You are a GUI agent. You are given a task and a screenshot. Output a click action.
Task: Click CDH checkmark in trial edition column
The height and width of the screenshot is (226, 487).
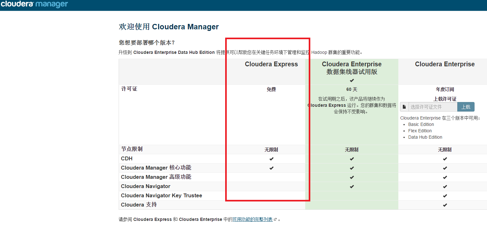click(352, 159)
